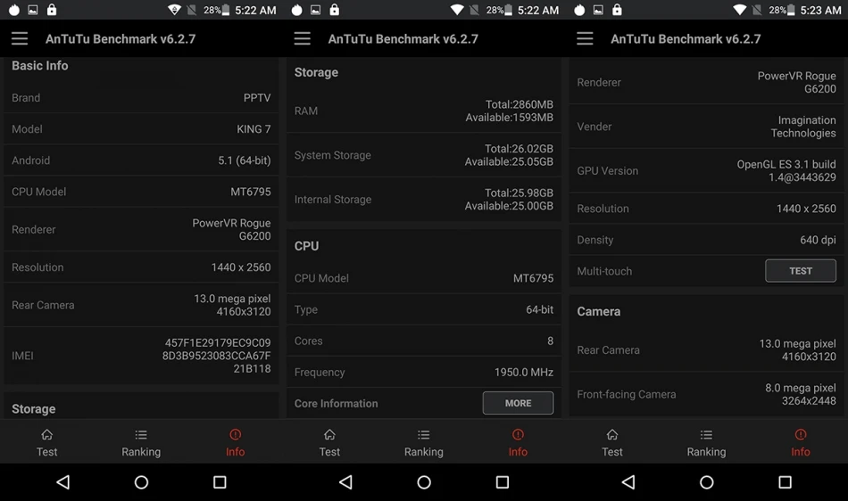This screenshot has width=848, height=501.
Task: Tap Info tab in right screen
Action: click(801, 443)
